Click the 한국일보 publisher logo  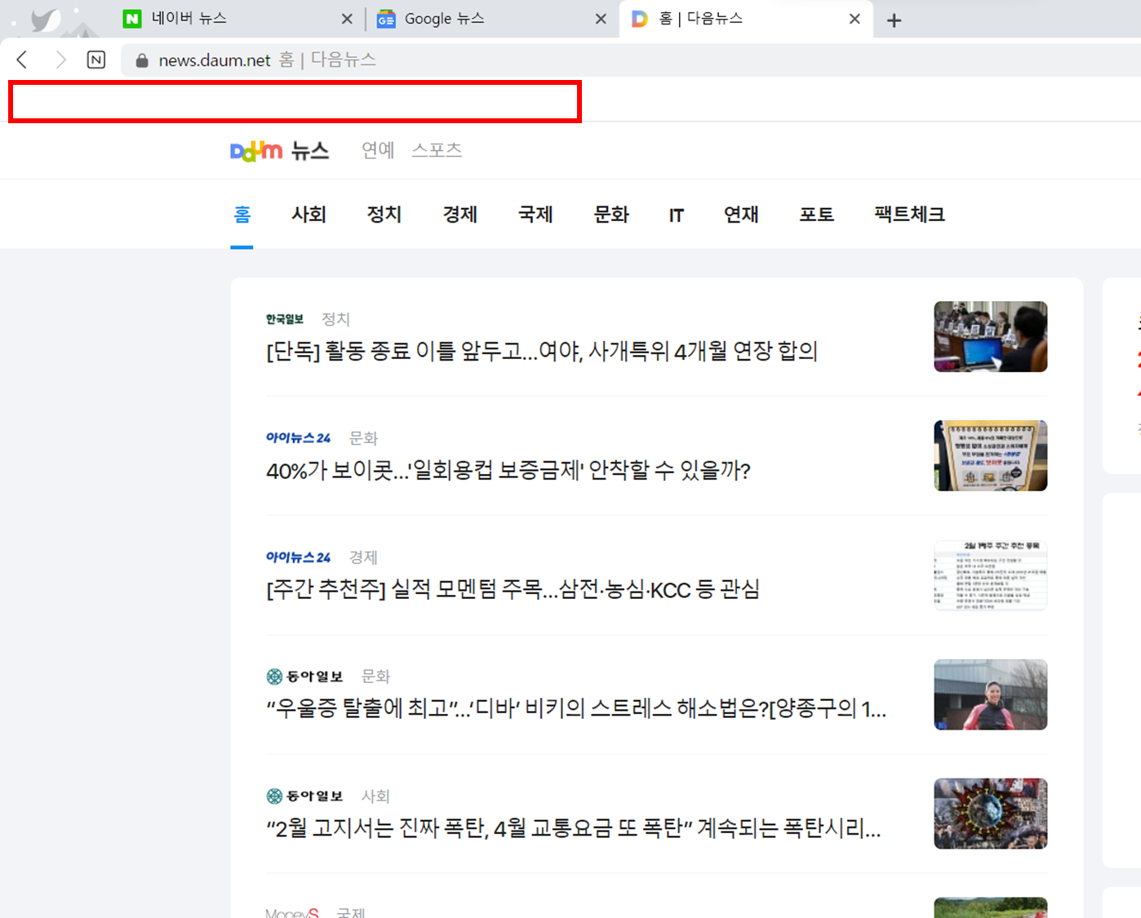(285, 319)
